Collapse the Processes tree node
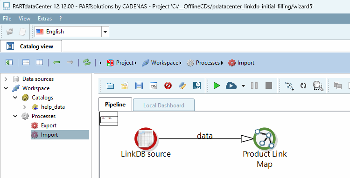The image size is (350, 178). point(15,116)
